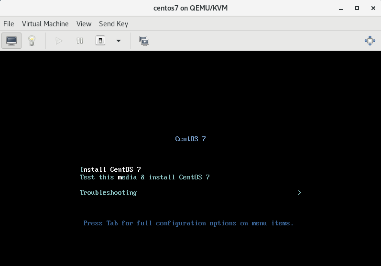
Task: Power on the virtual machine play button
Action: (58, 41)
